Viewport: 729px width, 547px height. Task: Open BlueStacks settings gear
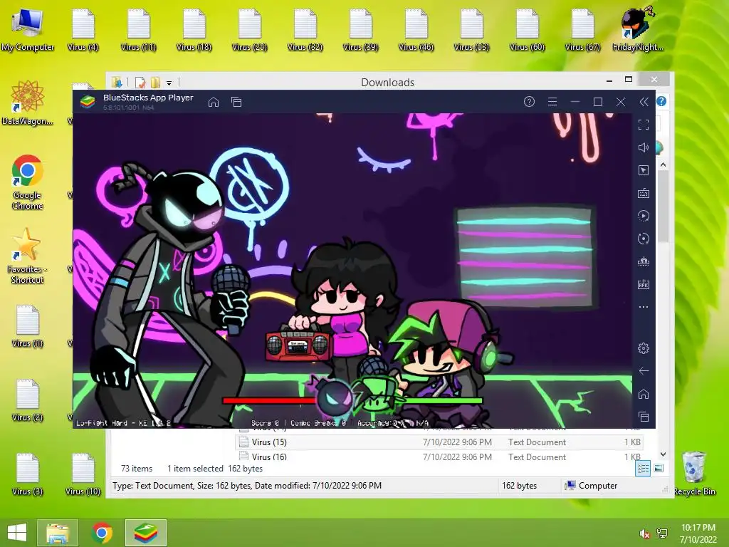tap(644, 348)
